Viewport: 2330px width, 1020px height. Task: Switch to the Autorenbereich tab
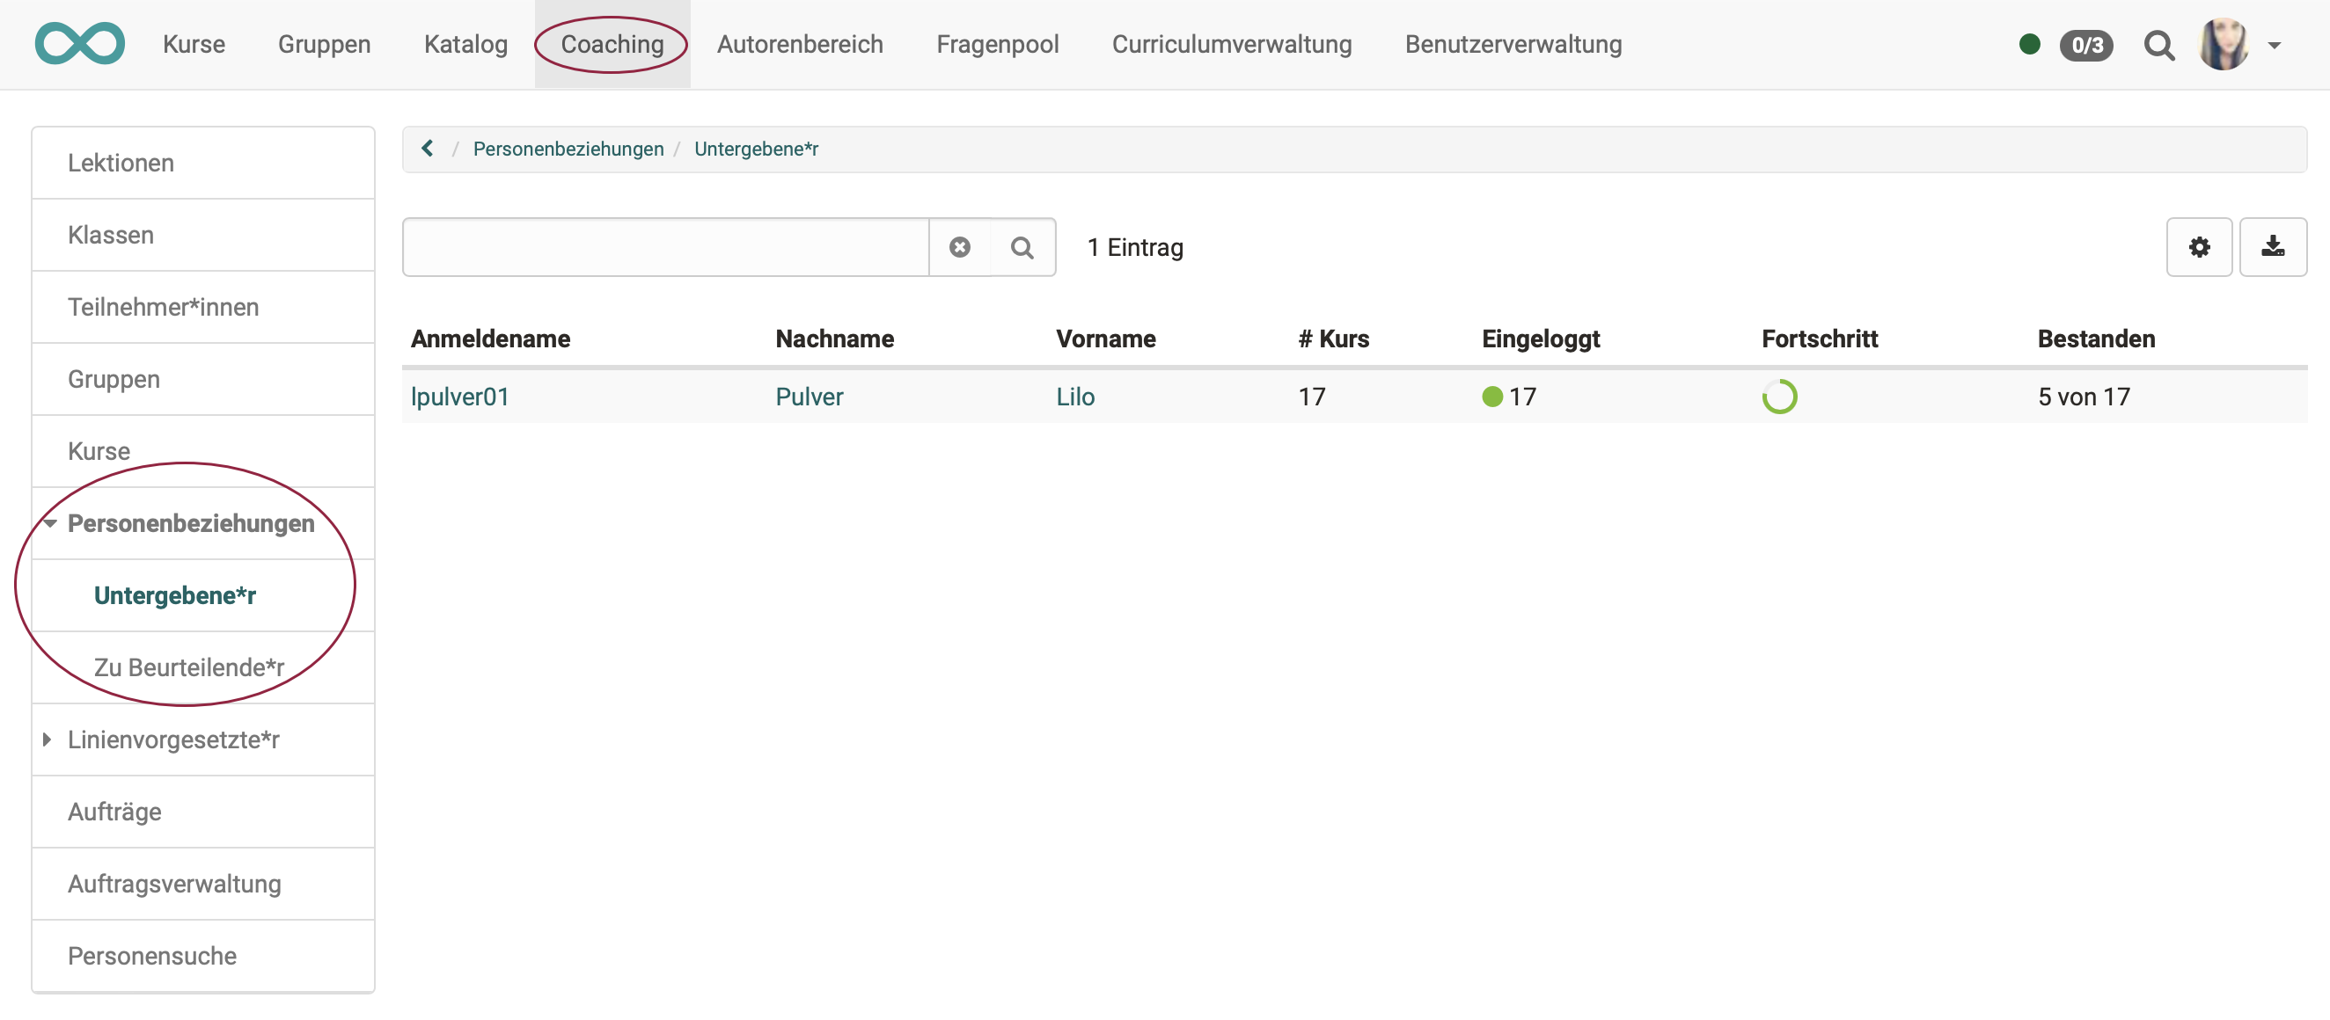coord(800,44)
